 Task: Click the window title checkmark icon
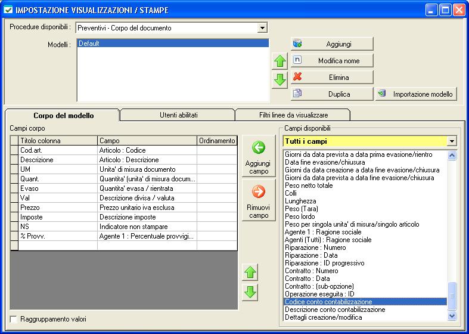[8, 10]
